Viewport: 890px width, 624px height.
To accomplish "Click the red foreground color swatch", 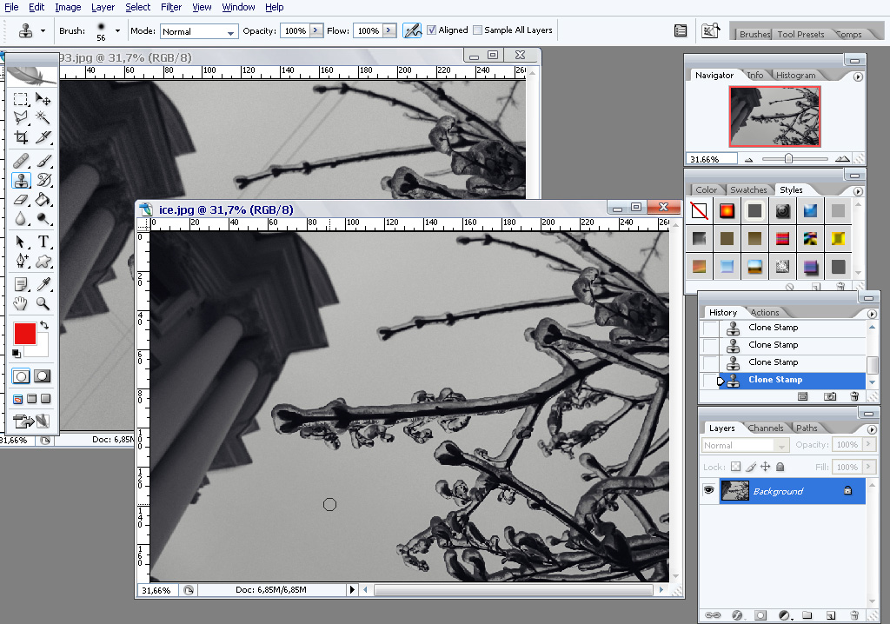I will click(x=25, y=334).
